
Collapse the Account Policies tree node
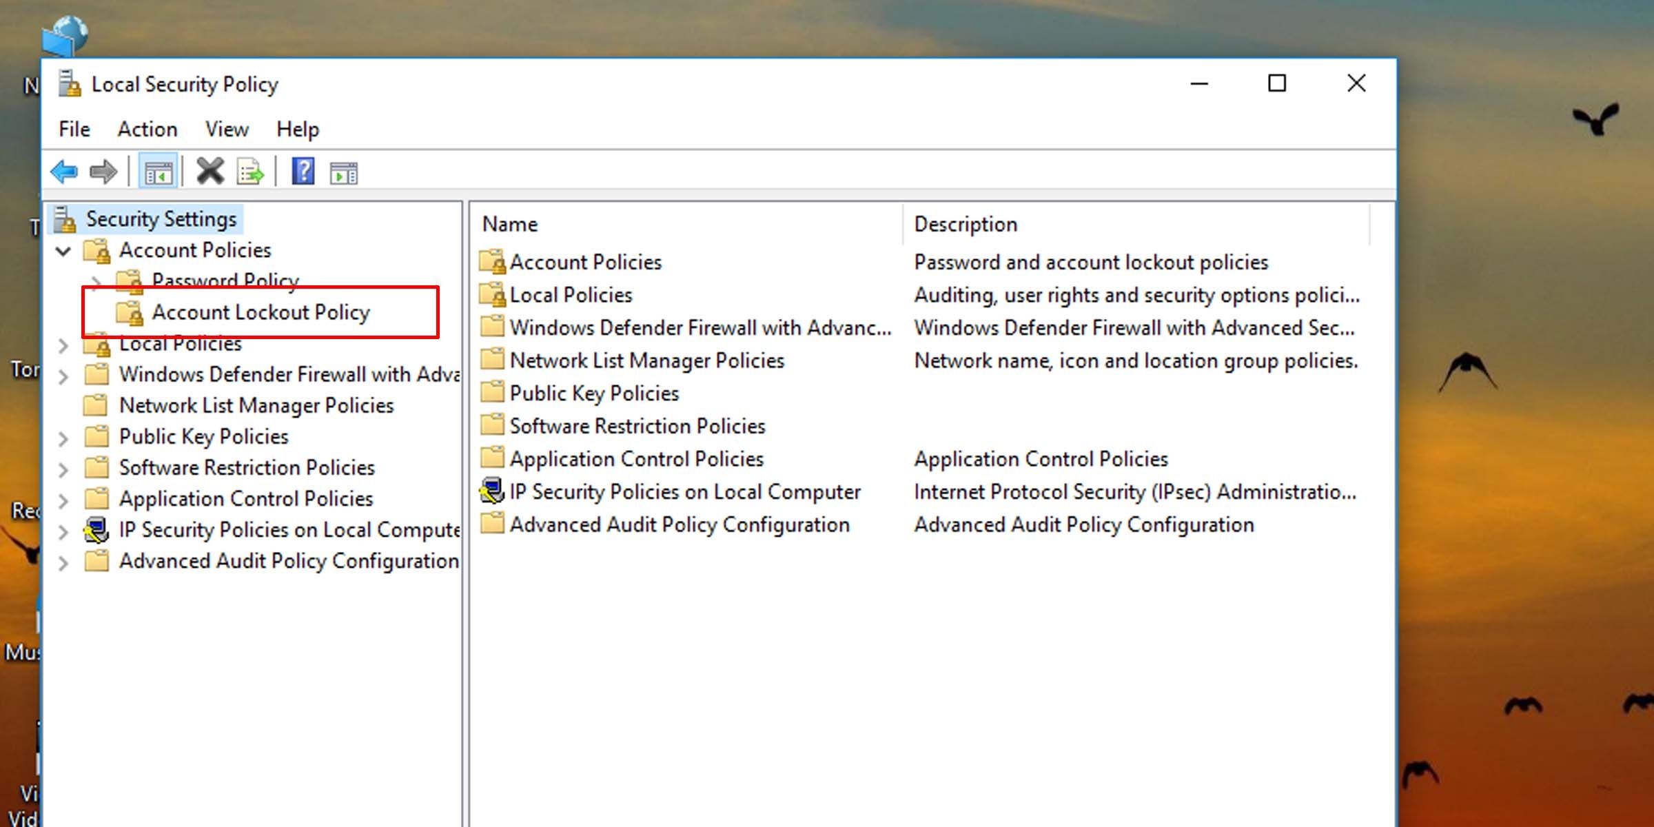click(x=63, y=252)
